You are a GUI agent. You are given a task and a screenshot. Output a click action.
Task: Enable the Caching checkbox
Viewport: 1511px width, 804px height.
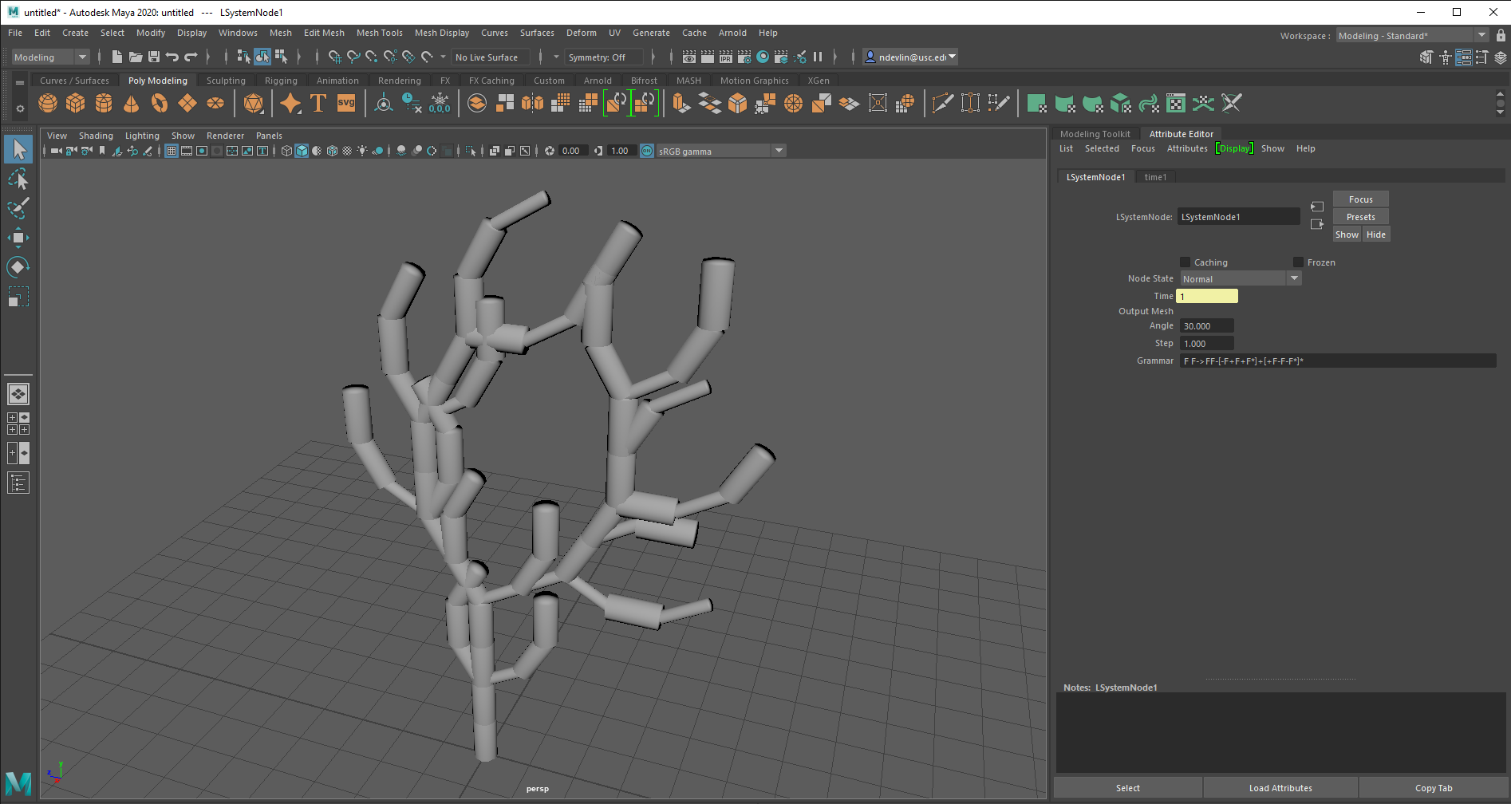(1186, 262)
